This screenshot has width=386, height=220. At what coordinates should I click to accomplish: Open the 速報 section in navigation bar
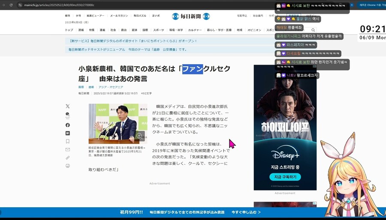[81, 30]
